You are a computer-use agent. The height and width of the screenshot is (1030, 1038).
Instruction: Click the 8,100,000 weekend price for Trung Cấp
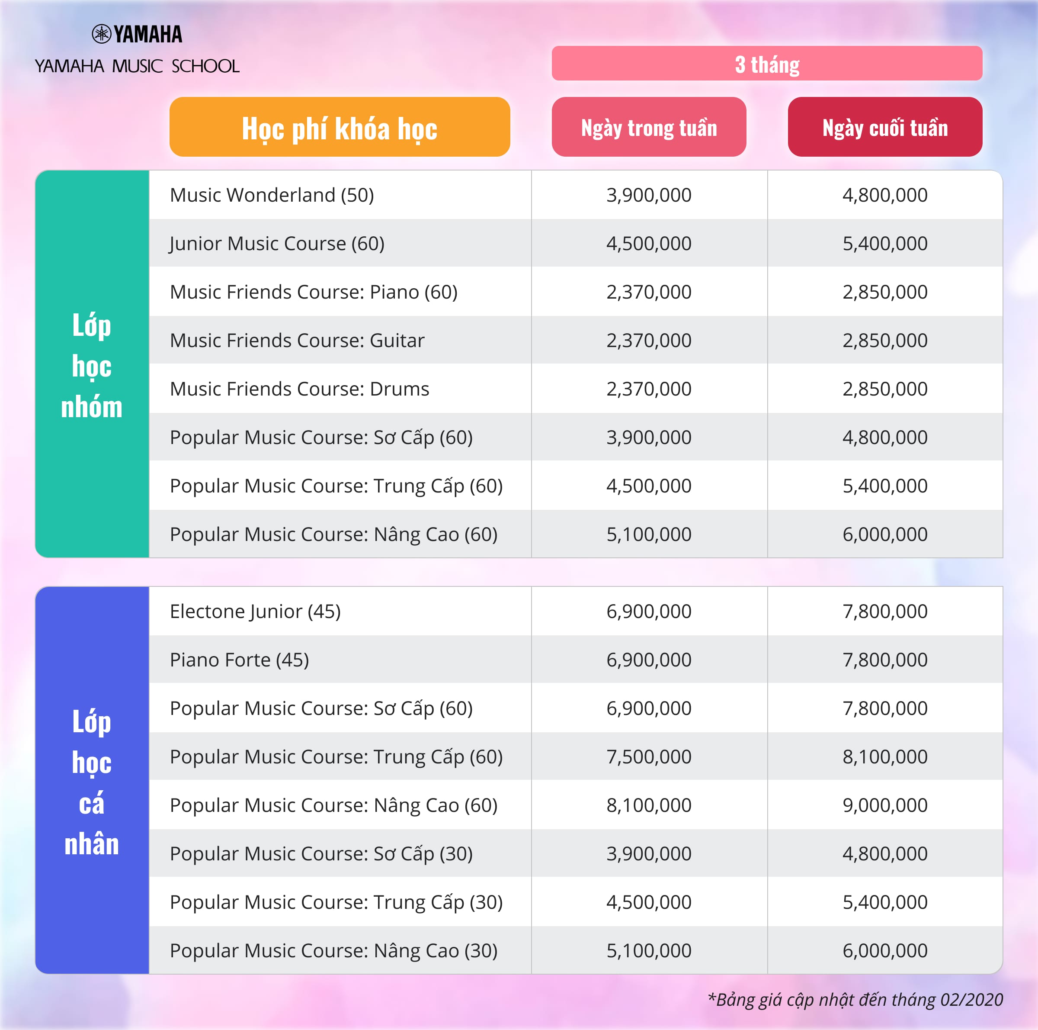885,756
